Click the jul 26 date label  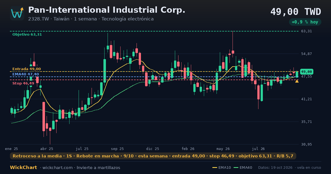pyautogui.click(x=258, y=149)
